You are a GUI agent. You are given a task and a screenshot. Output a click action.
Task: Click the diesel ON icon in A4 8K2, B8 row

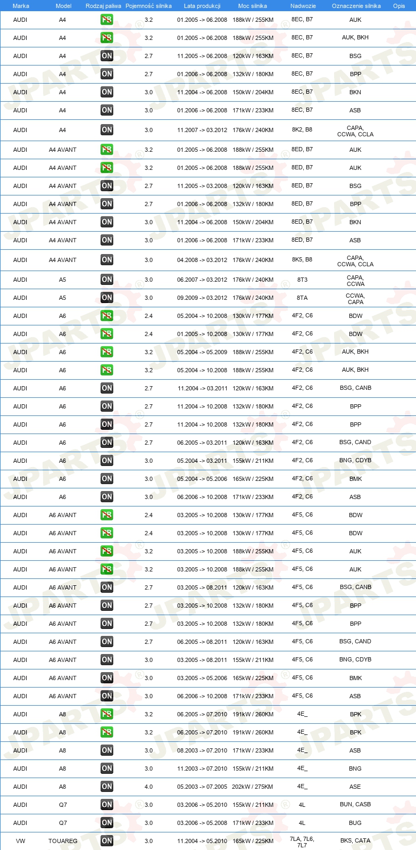click(107, 130)
